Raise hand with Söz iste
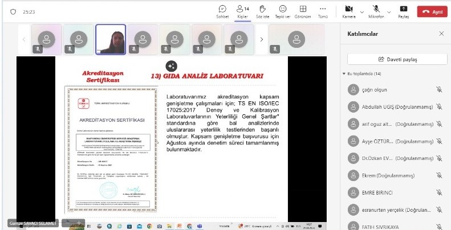451x230 pixels. tap(262, 12)
